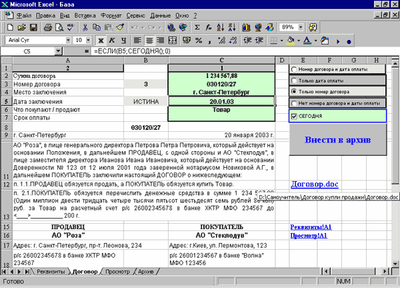The height and width of the screenshot is (289, 400).
Task: Open the font size dropdown
Action: point(88,40)
